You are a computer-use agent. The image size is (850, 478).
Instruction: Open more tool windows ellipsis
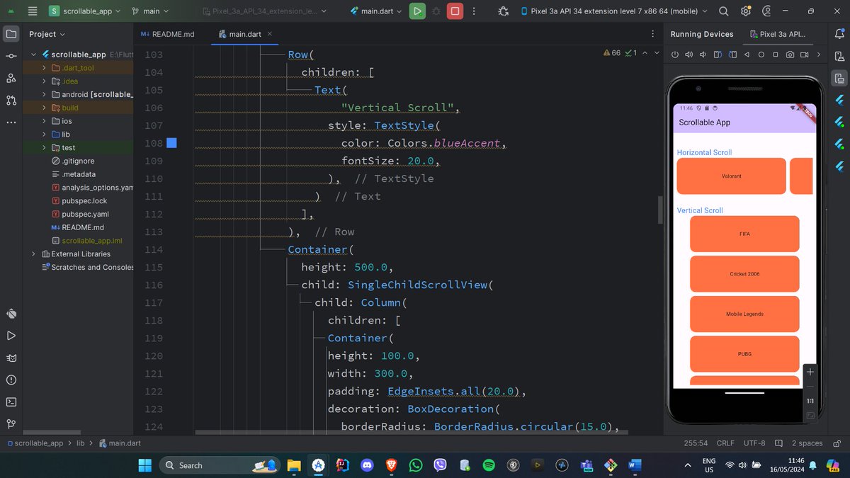(11, 122)
